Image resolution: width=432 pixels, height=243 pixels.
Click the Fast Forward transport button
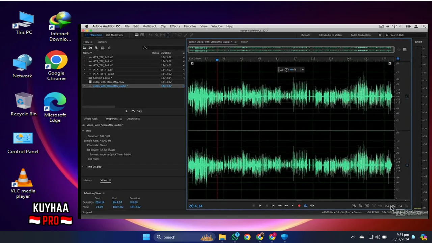pos(286,206)
